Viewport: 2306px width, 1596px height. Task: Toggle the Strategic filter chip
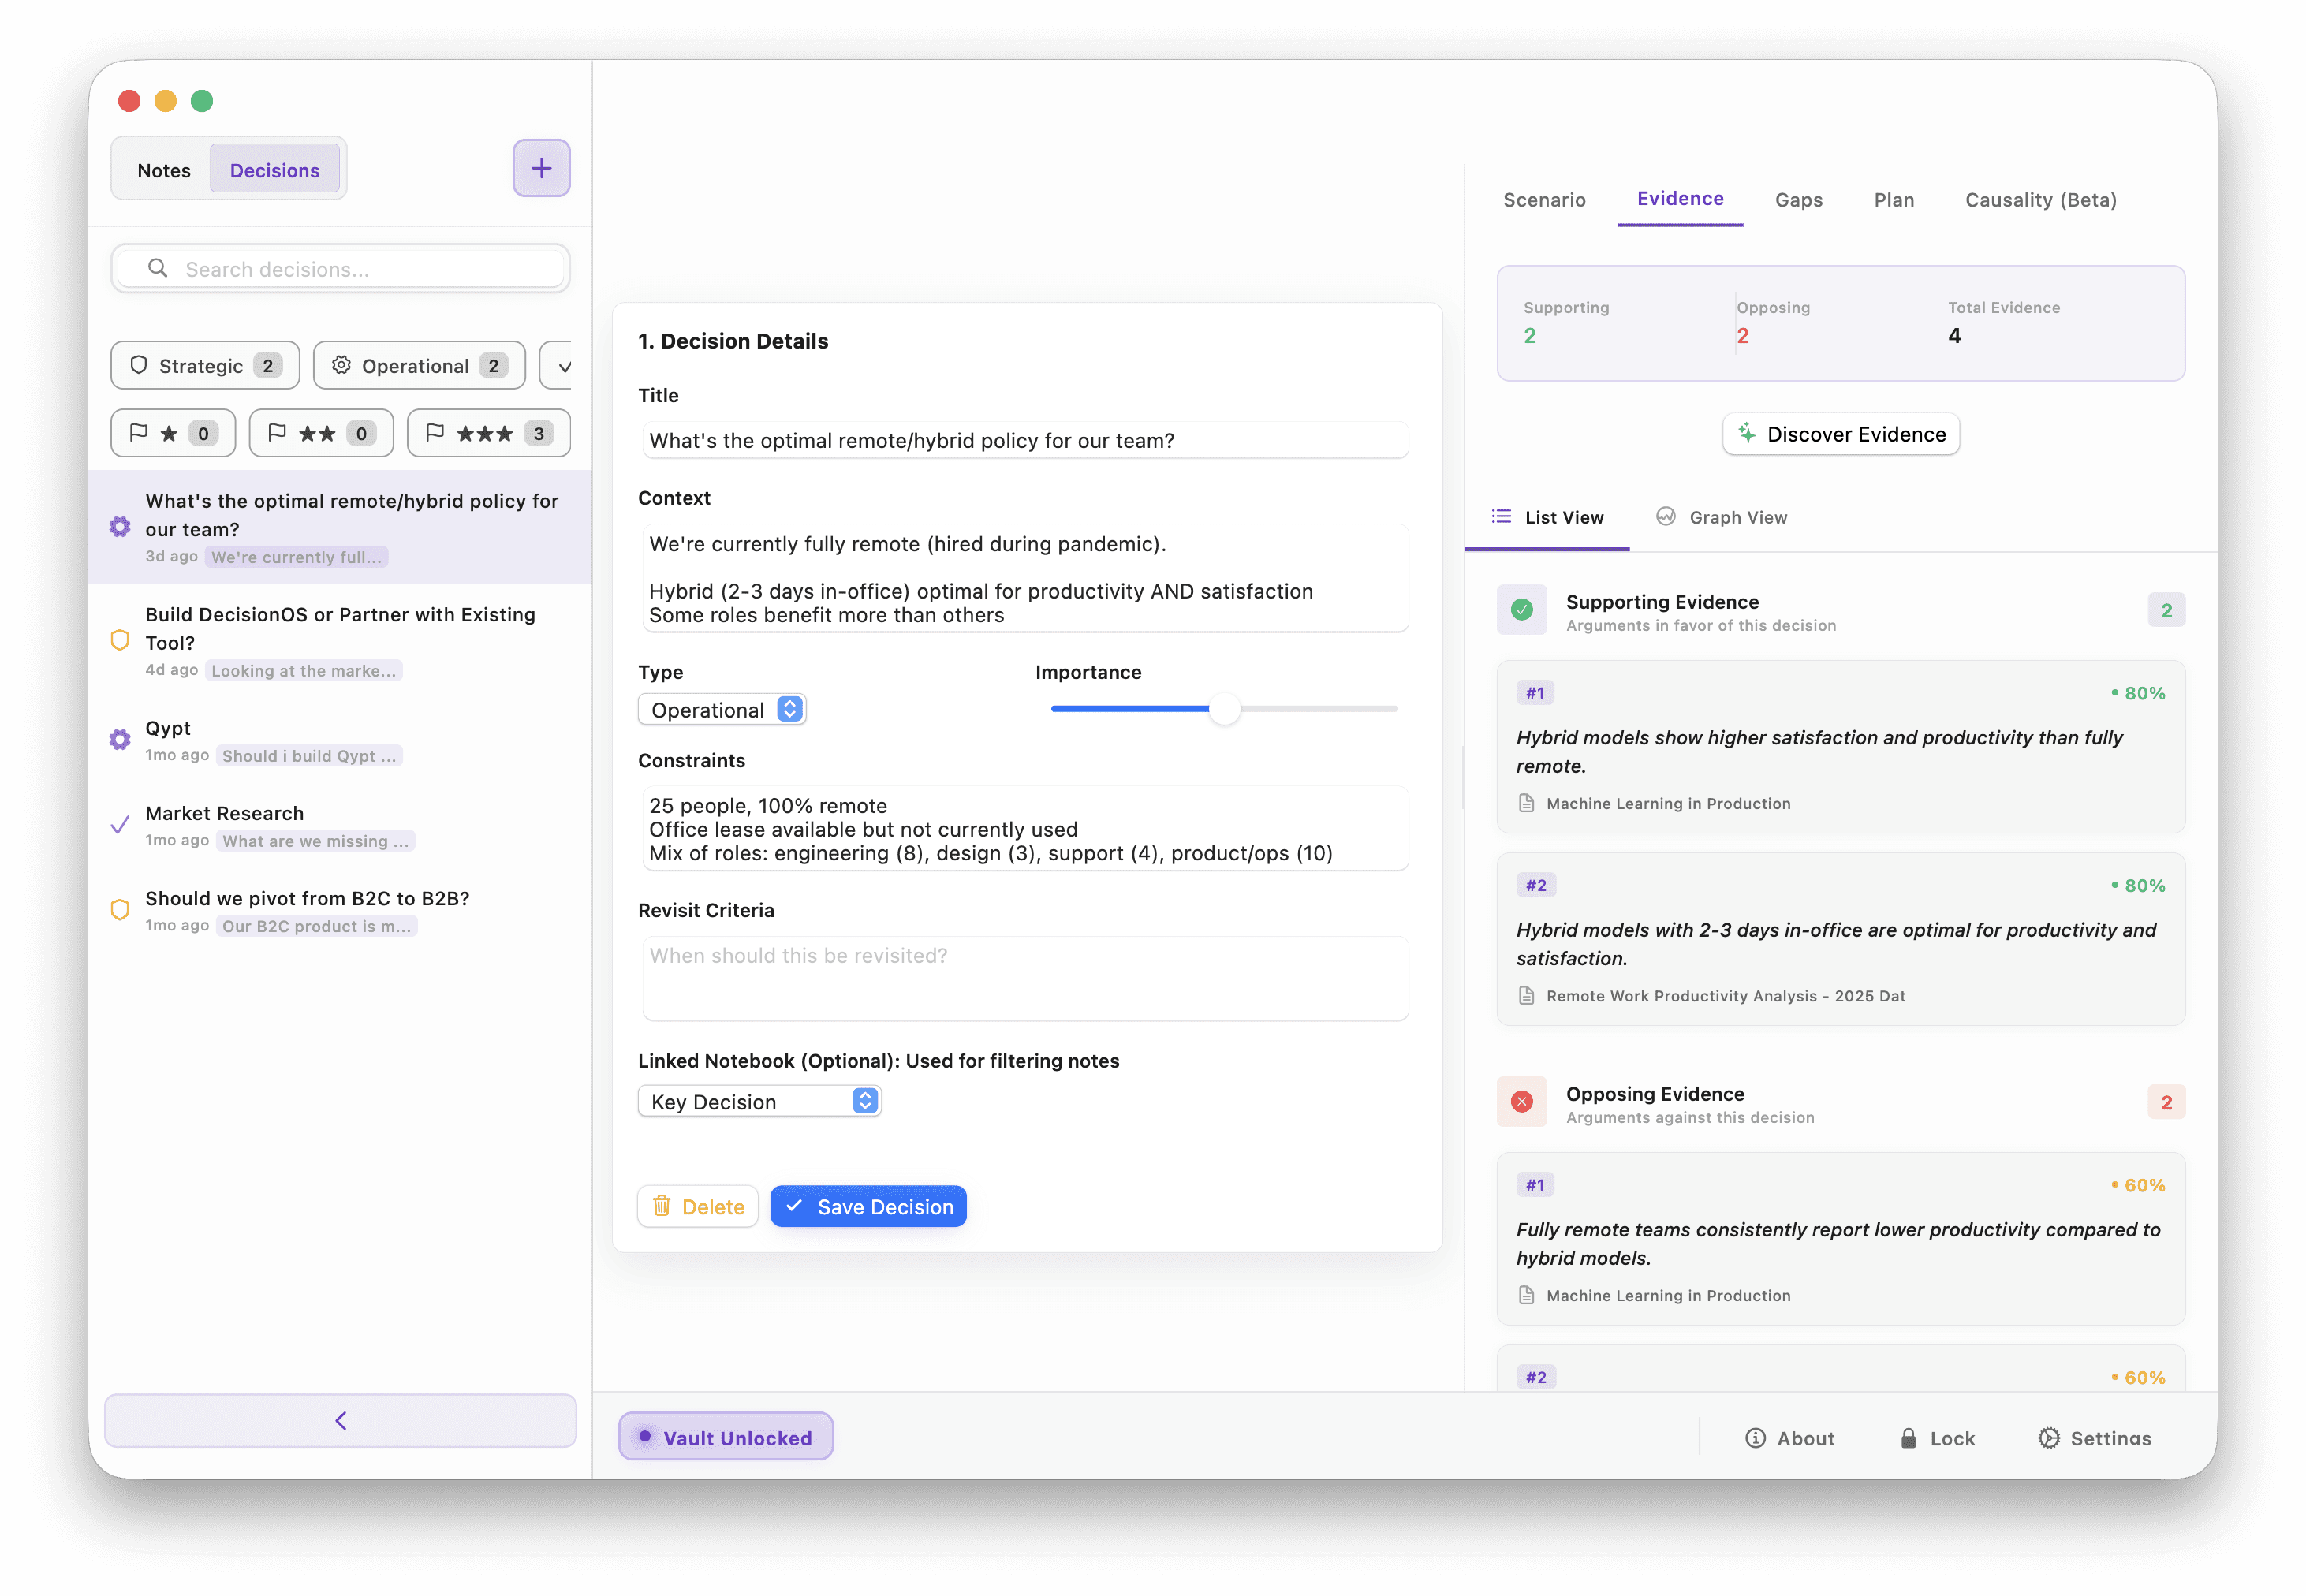click(205, 366)
